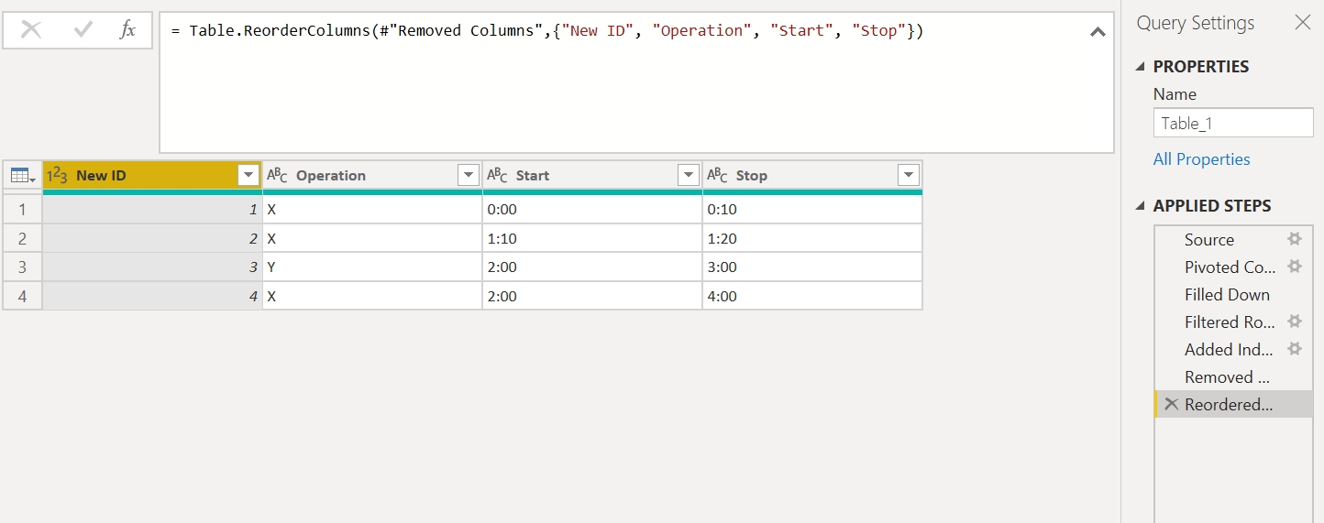This screenshot has width=1324, height=523.
Task: Select the Stop column header
Action: pos(812,175)
